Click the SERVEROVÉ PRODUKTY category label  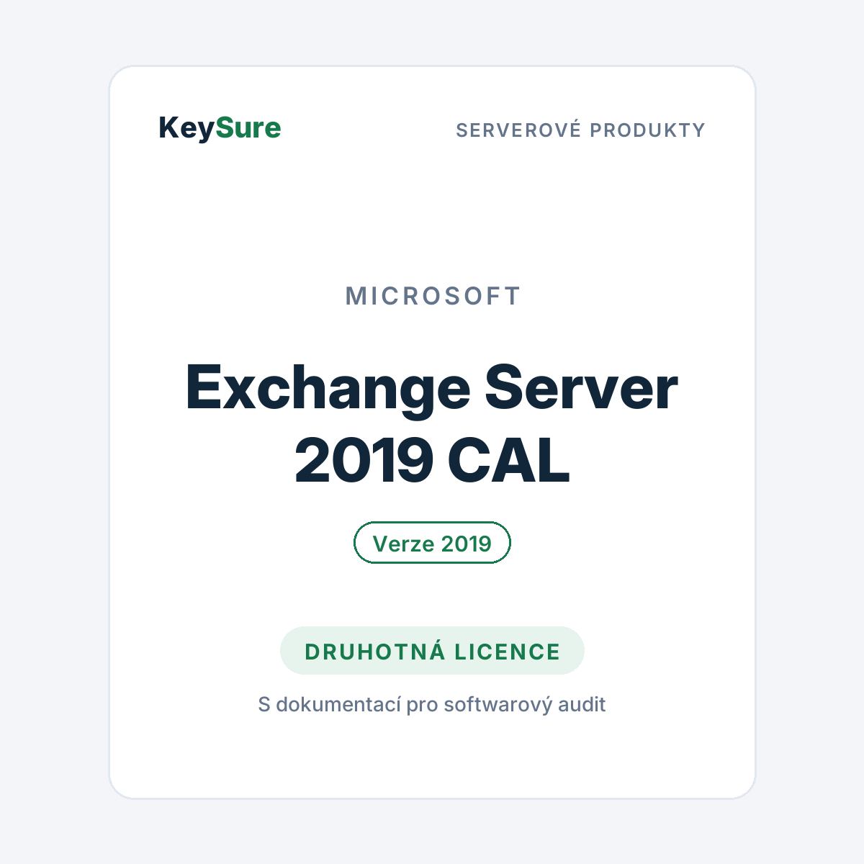[580, 130]
